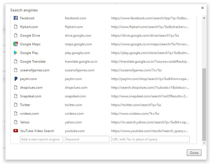Click the Google Drive search URL
Viewport: 216px width, 165px height.
click(145, 36)
